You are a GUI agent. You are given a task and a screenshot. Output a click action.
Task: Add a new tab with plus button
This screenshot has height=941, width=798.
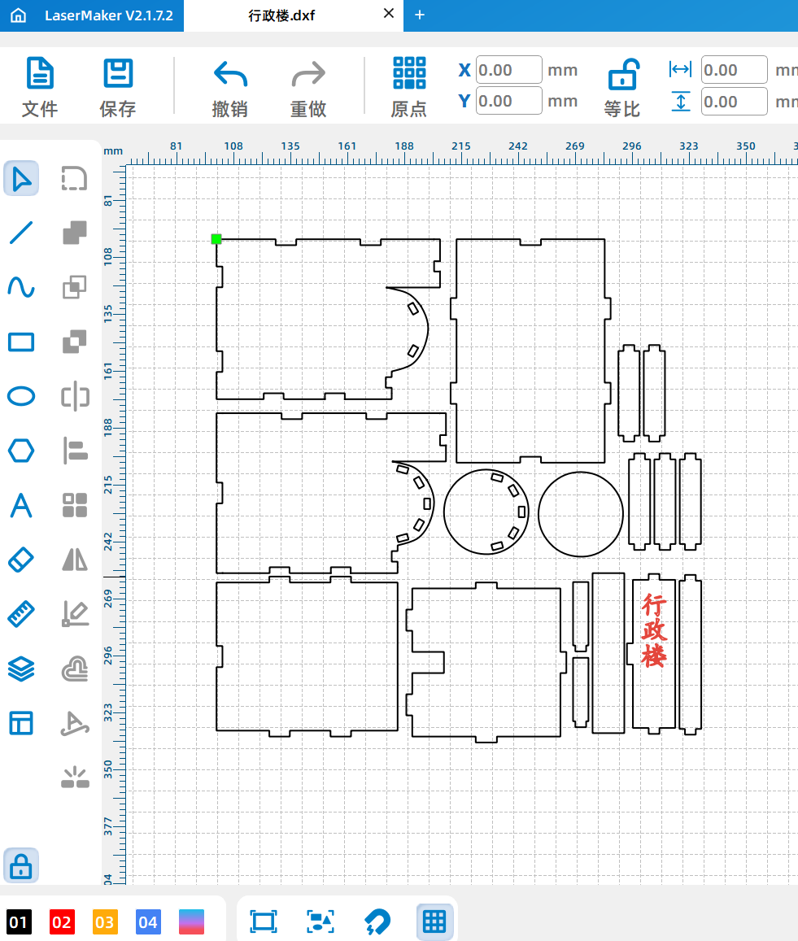click(420, 15)
